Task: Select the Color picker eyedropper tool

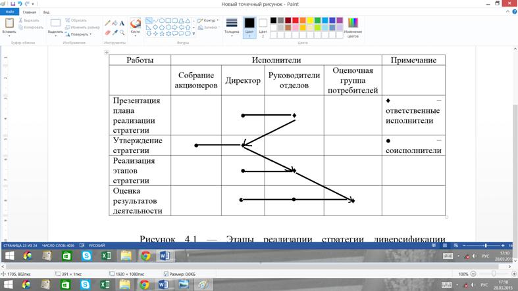Action: [115, 32]
